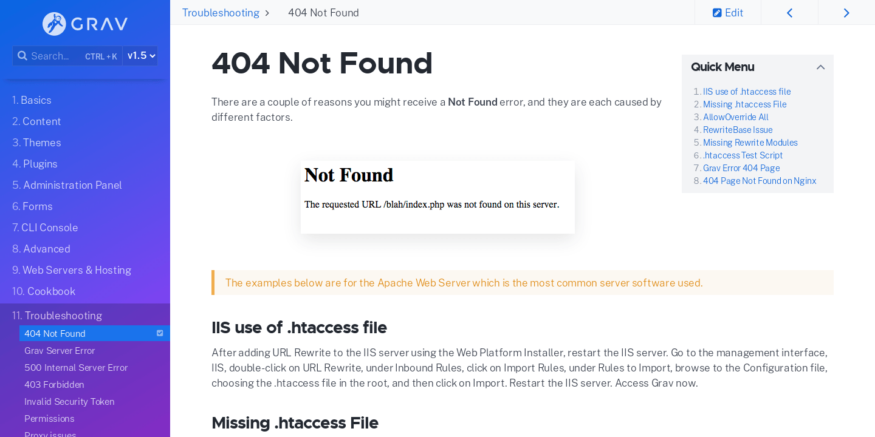Open the Invalid Security Token page
Image resolution: width=875 pixels, height=437 pixels.
(69, 402)
